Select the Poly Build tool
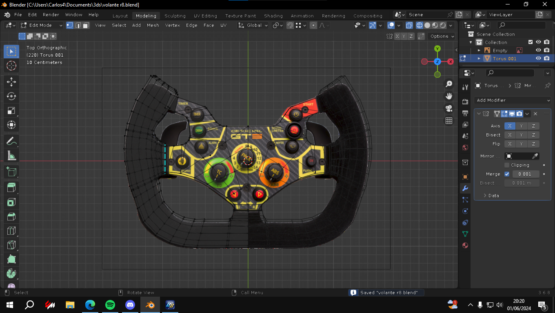Image resolution: width=555 pixels, height=313 pixels. click(11, 259)
